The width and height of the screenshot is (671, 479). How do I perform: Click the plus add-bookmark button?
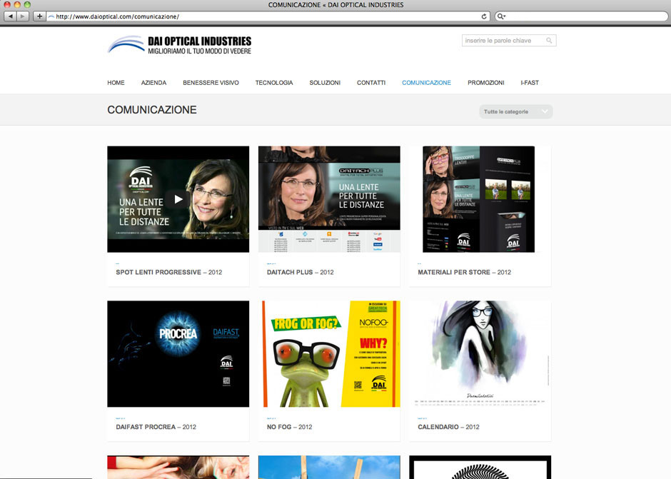39,16
